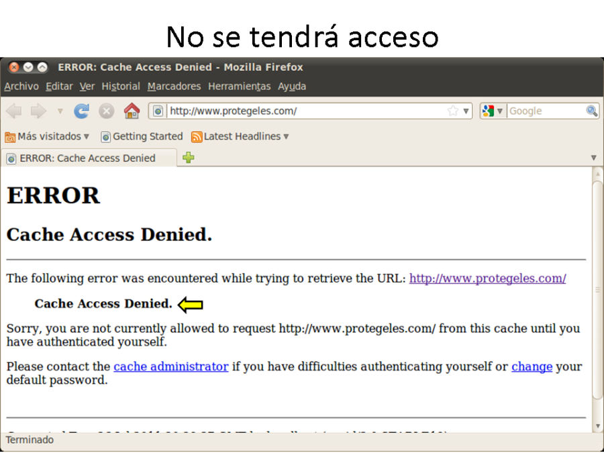604x453 pixels.
Task: Open a new tab with the plus icon
Action: click(x=189, y=158)
